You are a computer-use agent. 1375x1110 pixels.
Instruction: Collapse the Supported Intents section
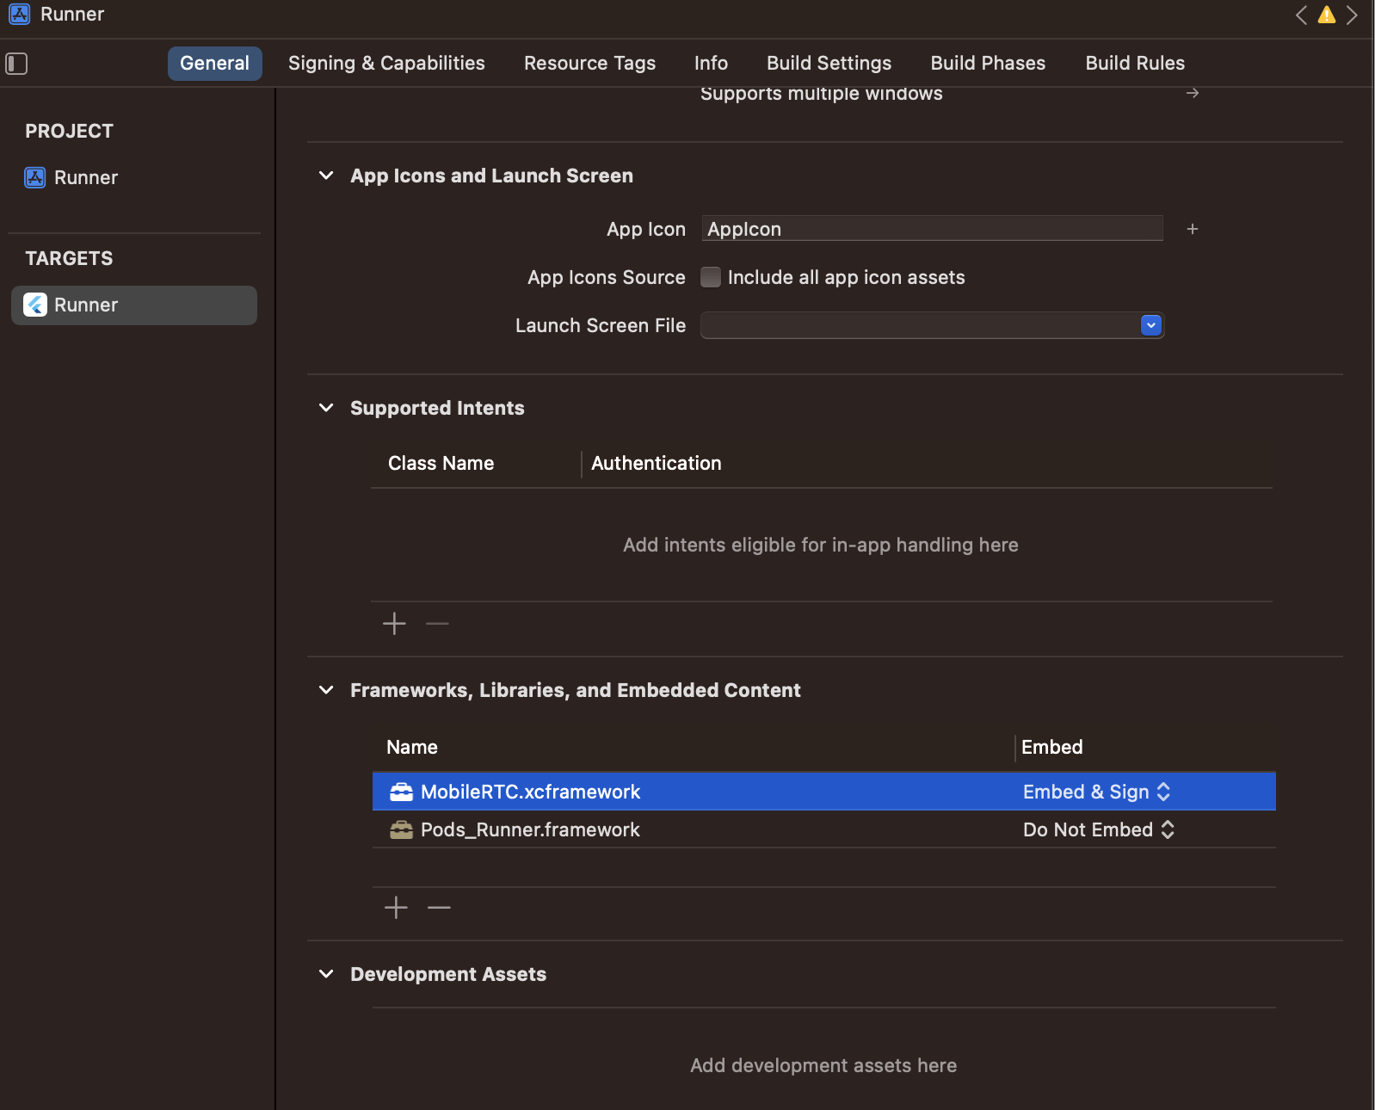click(326, 408)
